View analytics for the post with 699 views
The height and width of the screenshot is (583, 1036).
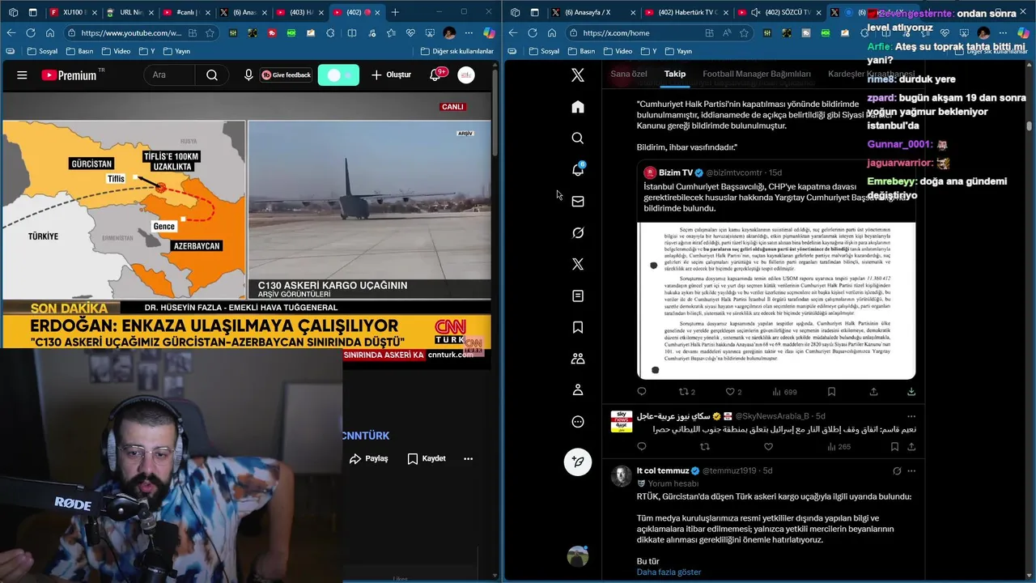tap(785, 392)
